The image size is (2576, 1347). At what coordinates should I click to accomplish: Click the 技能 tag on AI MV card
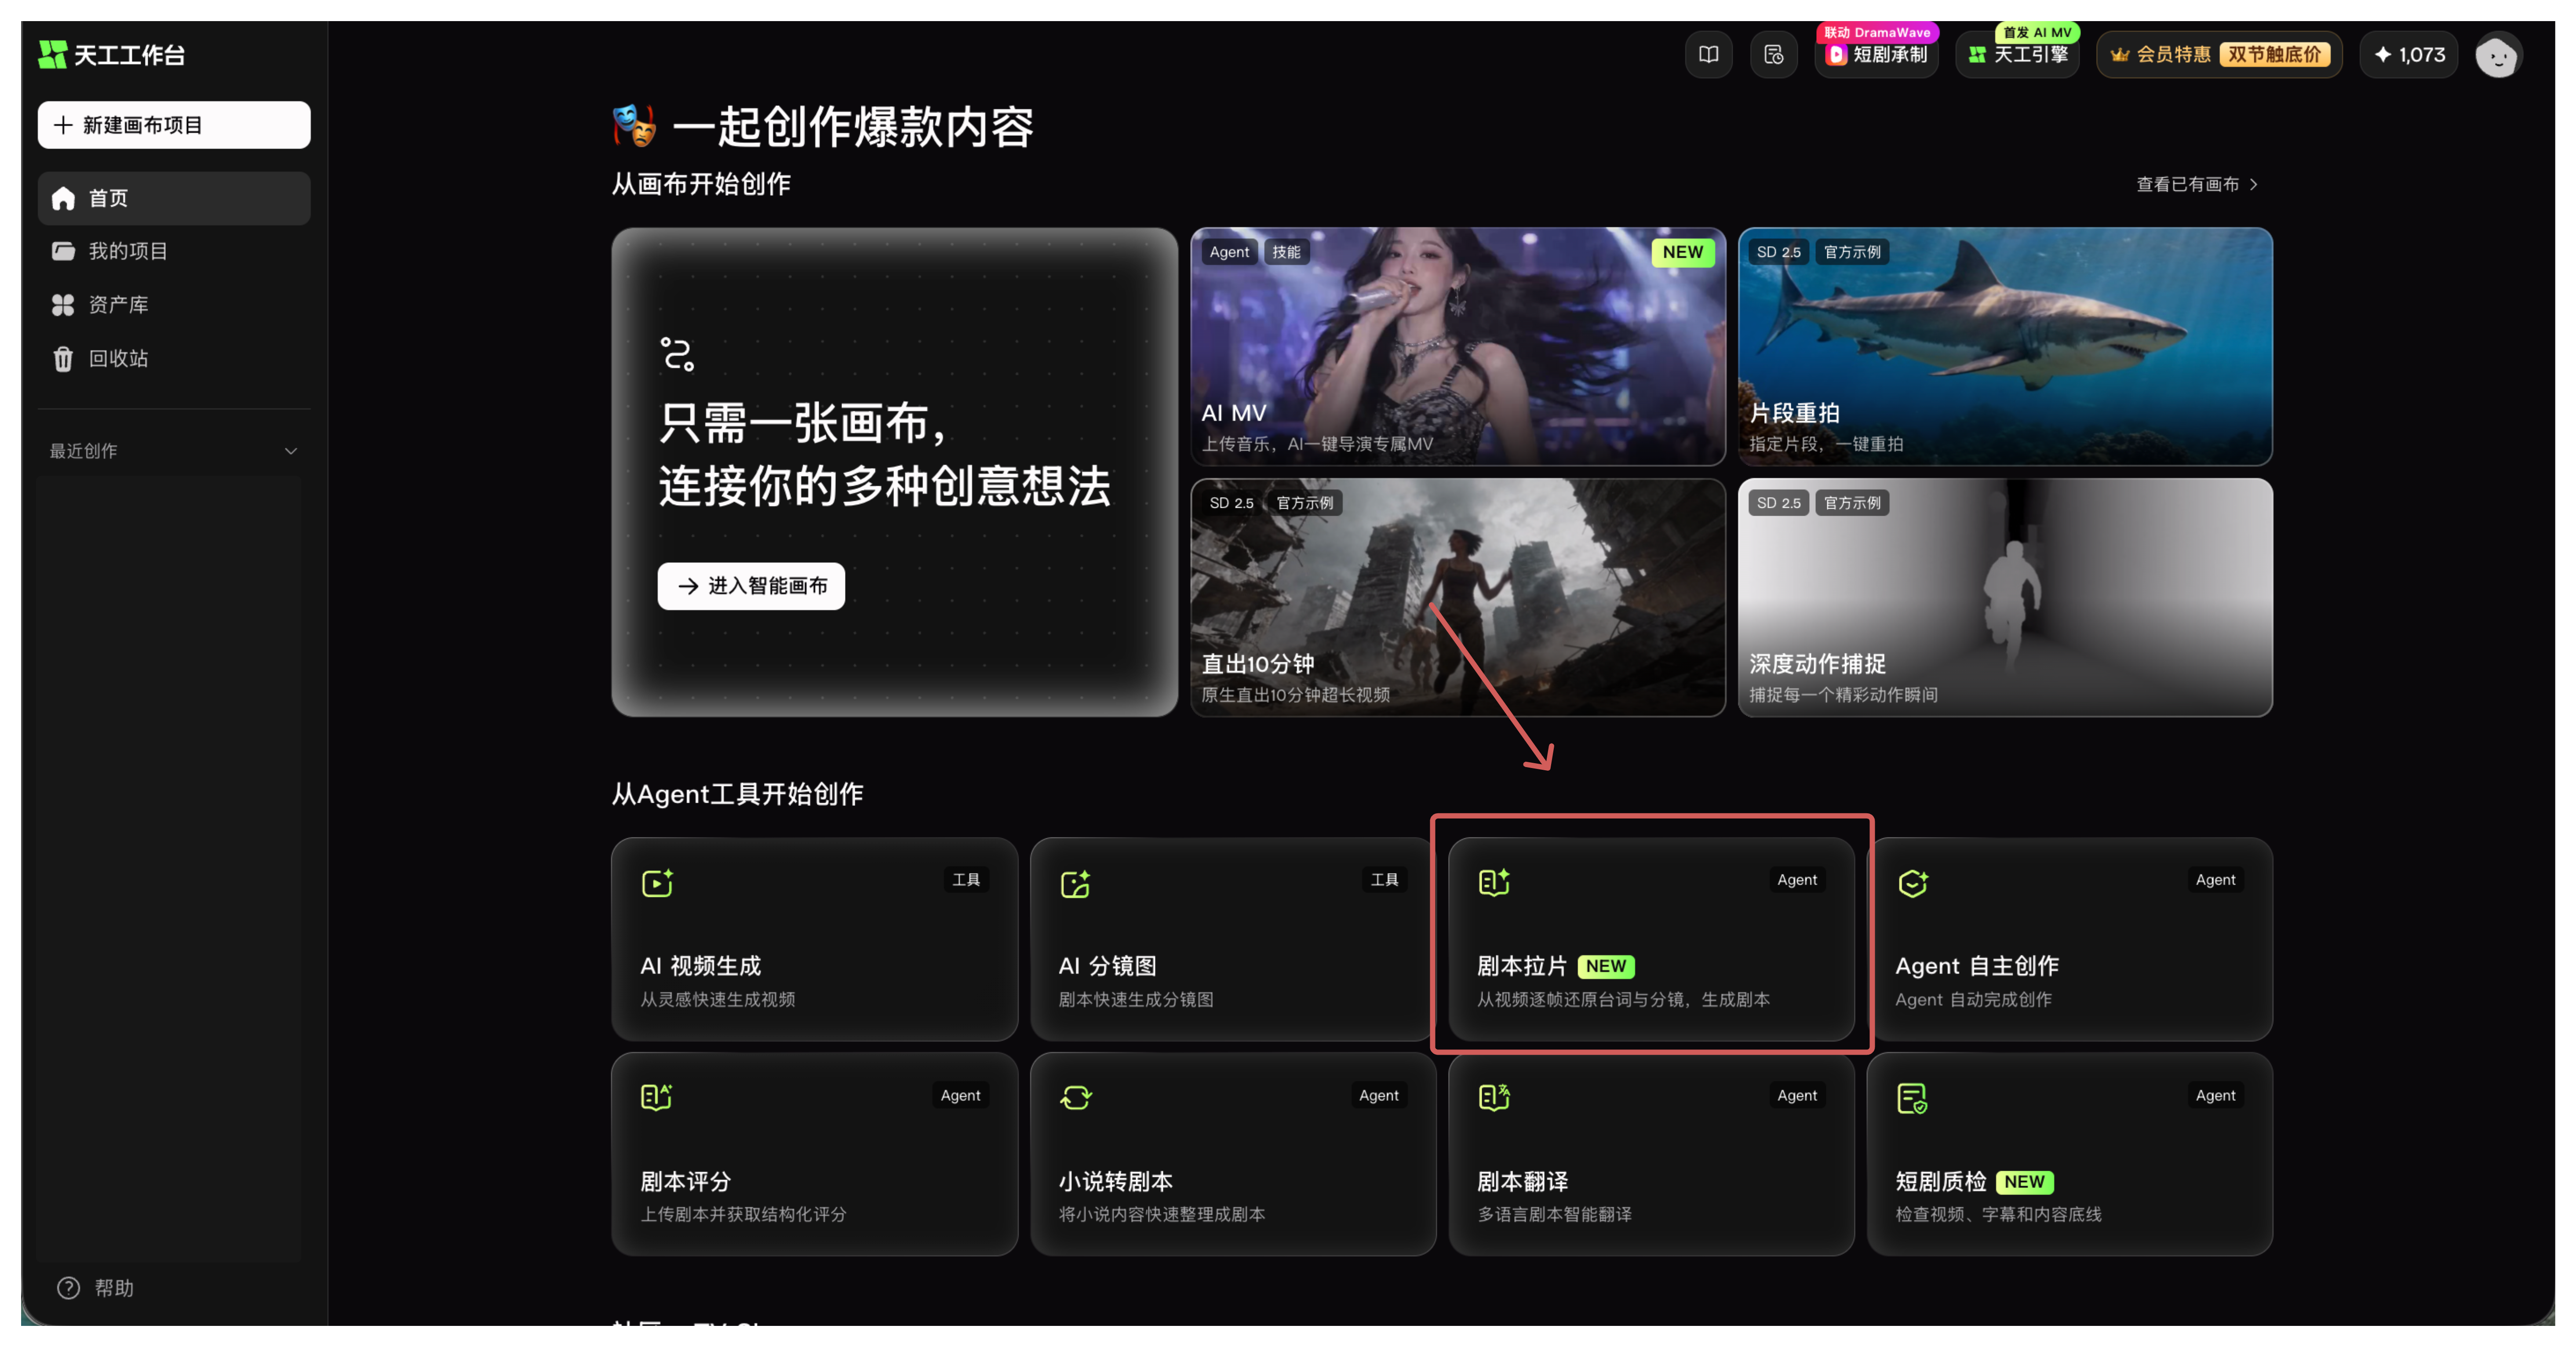coord(1286,252)
